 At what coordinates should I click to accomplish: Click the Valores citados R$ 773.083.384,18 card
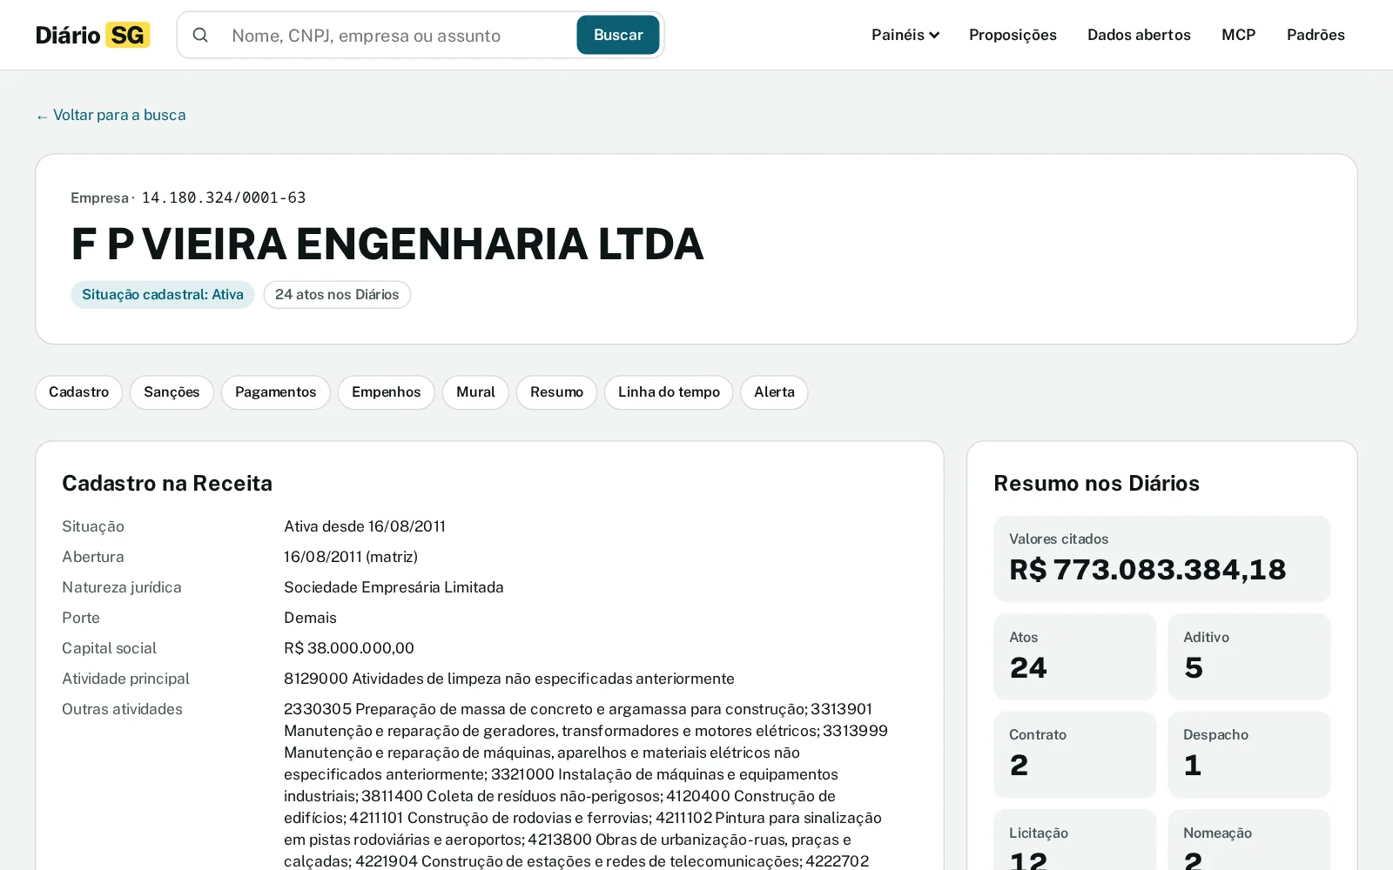coord(1162,559)
